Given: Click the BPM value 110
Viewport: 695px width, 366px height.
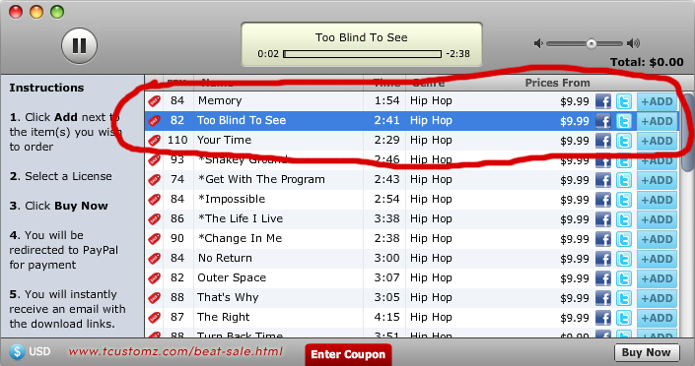Looking at the screenshot, I should pyautogui.click(x=177, y=141).
